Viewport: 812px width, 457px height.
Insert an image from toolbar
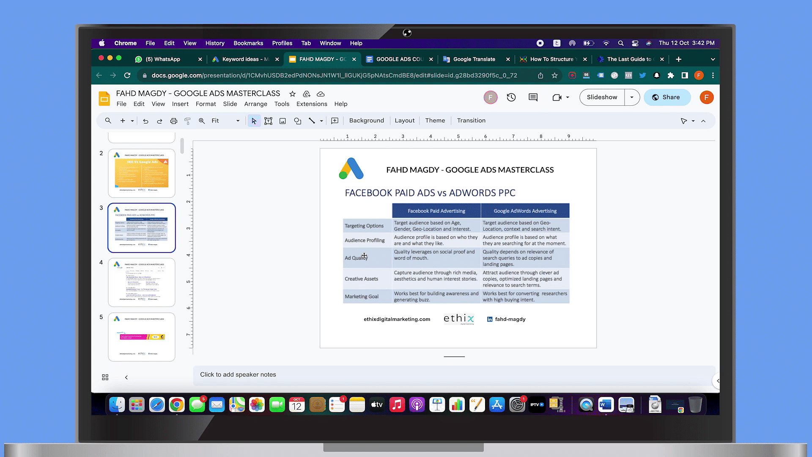coord(283,121)
